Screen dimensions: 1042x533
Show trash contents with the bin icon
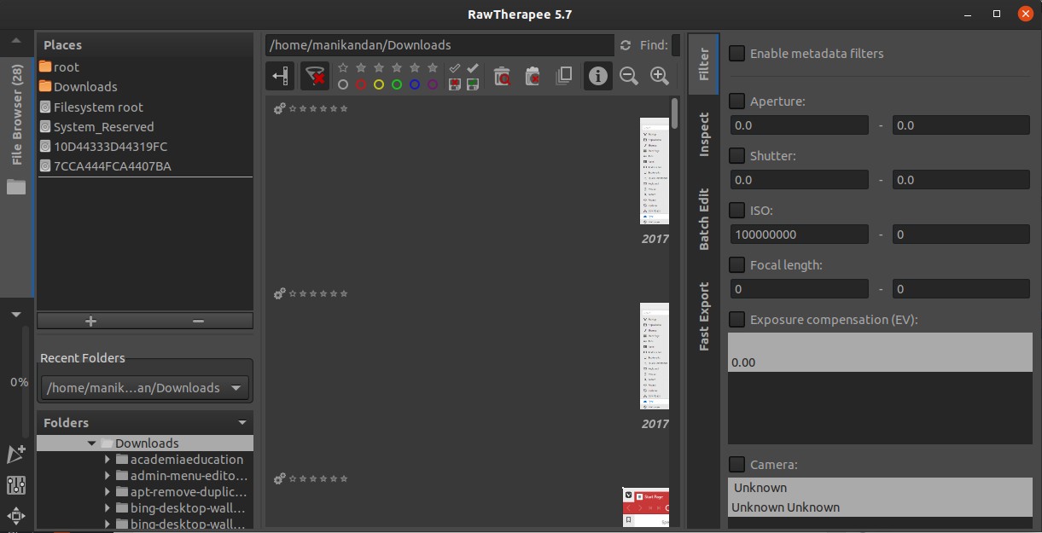(x=503, y=76)
